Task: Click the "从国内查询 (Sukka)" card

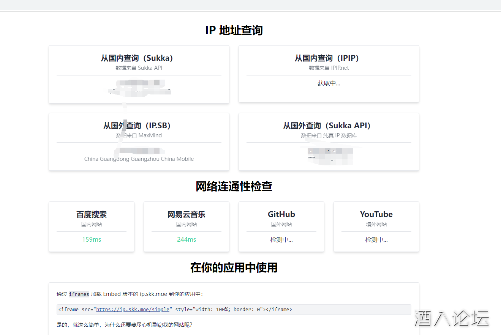Action: coord(139,74)
